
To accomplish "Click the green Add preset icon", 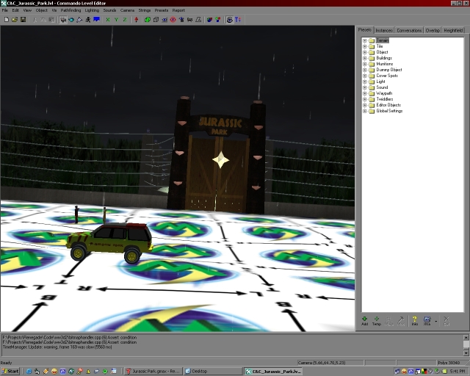I will (365, 319).
